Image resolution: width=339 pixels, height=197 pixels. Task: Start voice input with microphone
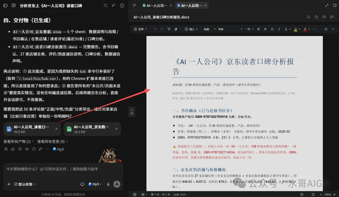tap(108, 184)
